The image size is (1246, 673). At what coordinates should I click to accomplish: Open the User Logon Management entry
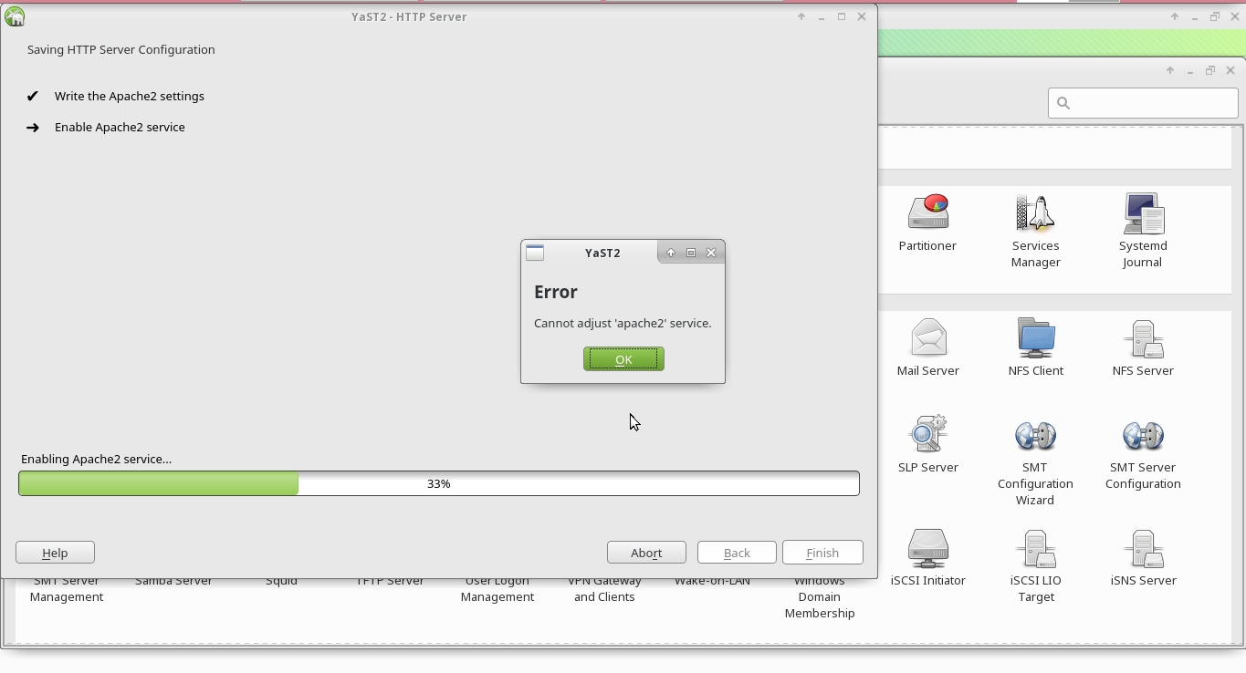pyautogui.click(x=497, y=589)
